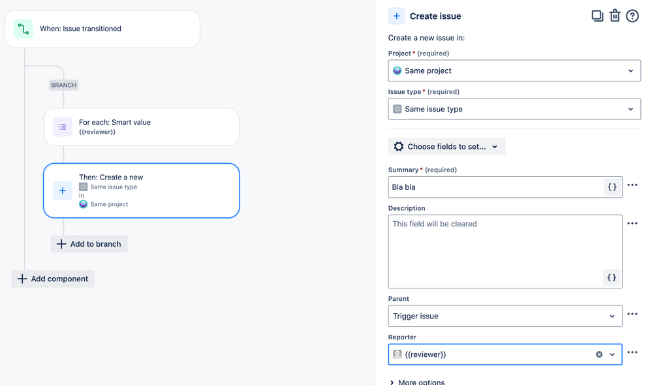Expand Choose fields to set menu

click(446, 147)
